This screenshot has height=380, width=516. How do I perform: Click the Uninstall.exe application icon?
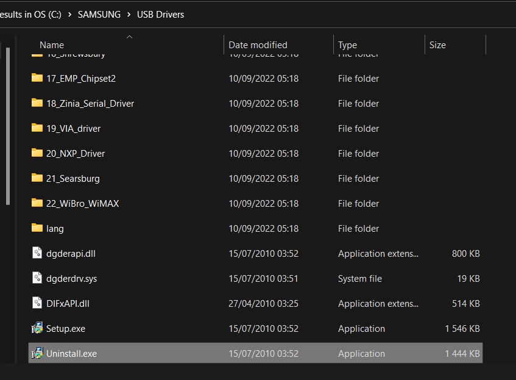coord(37,353)
